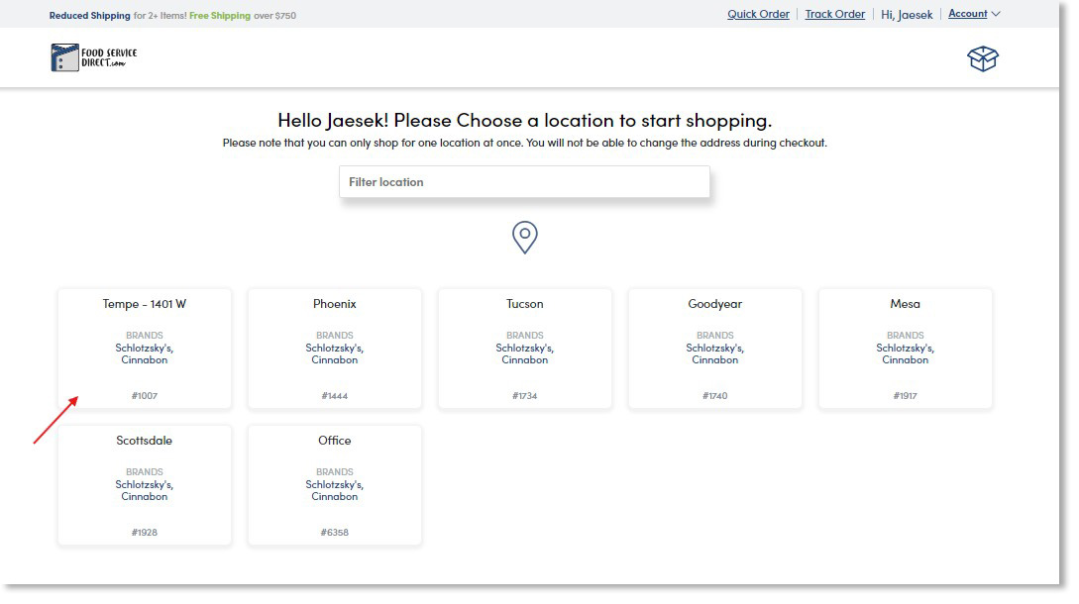Open the cart box icon
The image size is (1079, 604).
982,58
